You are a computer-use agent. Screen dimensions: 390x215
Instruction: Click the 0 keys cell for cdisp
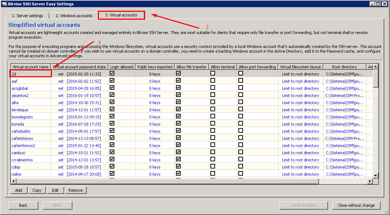[155, 167]
